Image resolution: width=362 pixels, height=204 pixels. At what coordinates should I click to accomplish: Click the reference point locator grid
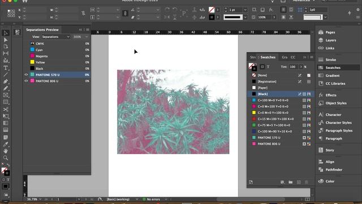coord(11,13)
